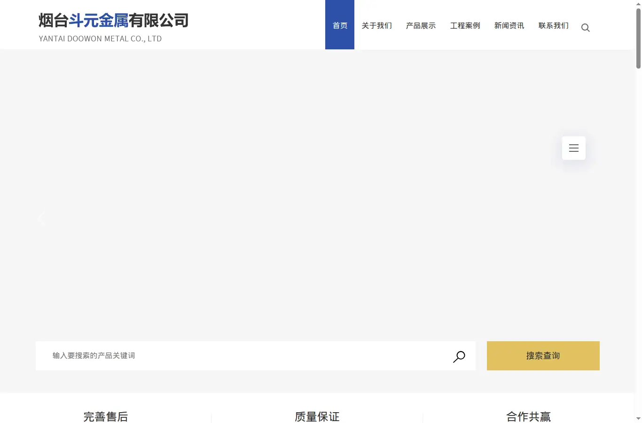642x423 pixels.
Task: Click YANTAI DOOWON METAL CO., LTD subtitle
Action: click(100, 39)
